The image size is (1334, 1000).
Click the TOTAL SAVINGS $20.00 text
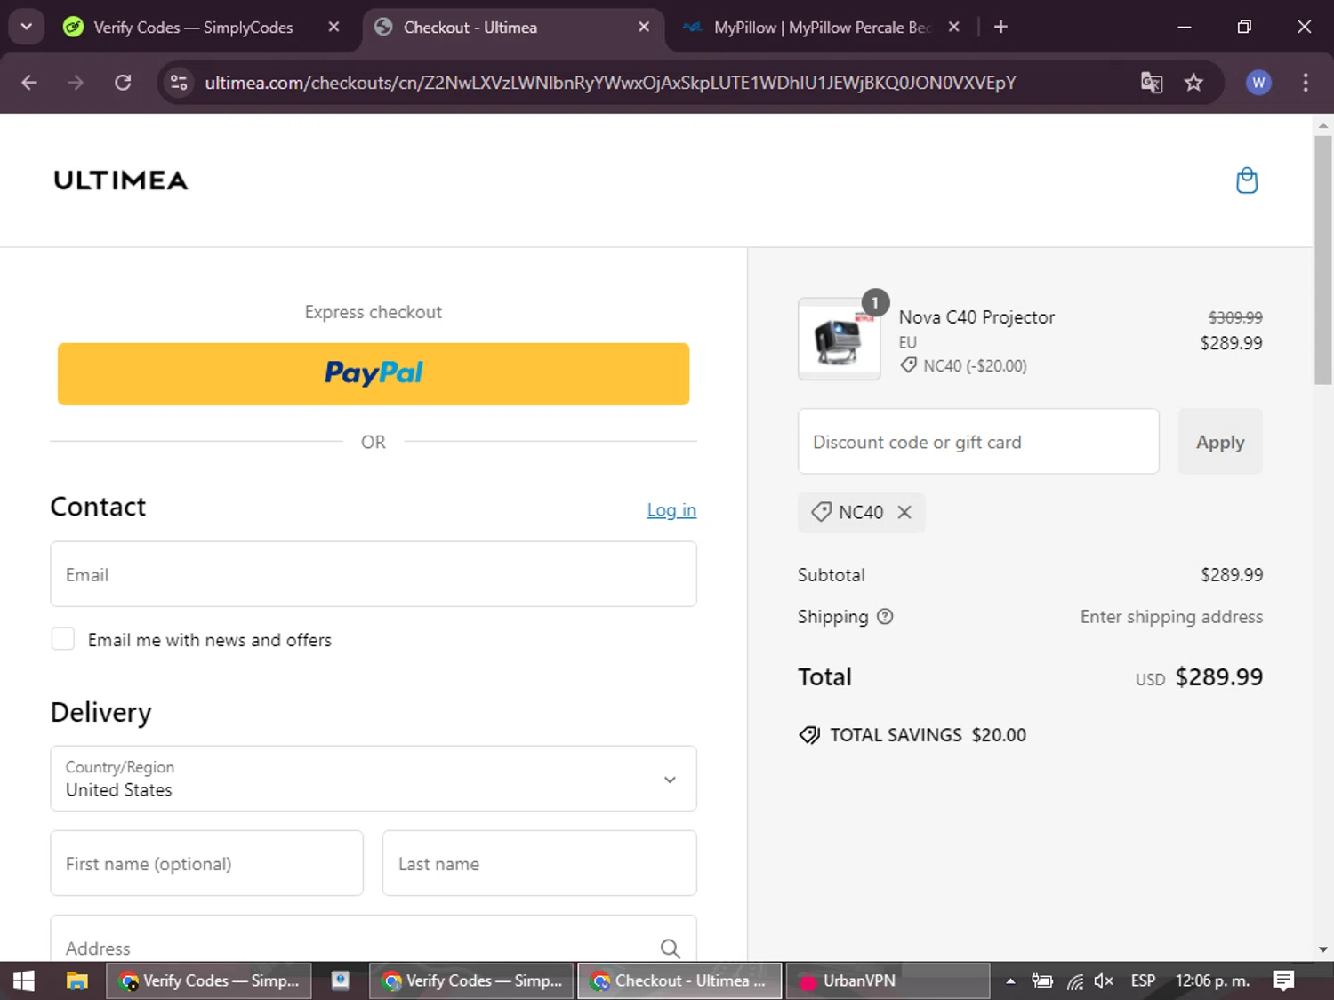(928, 735)
